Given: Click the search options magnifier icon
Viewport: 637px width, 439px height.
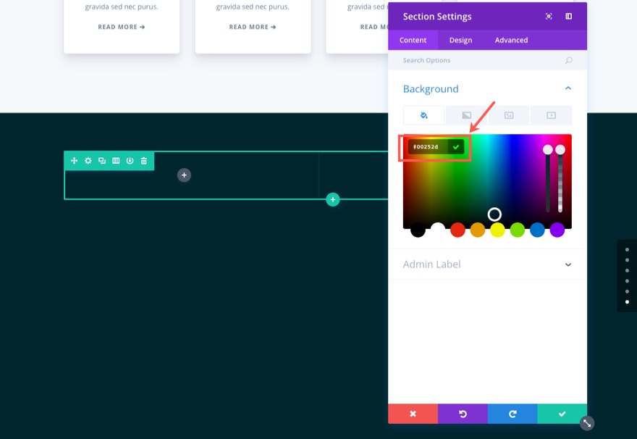Looking at the screenshot, I should pos(568,60).
